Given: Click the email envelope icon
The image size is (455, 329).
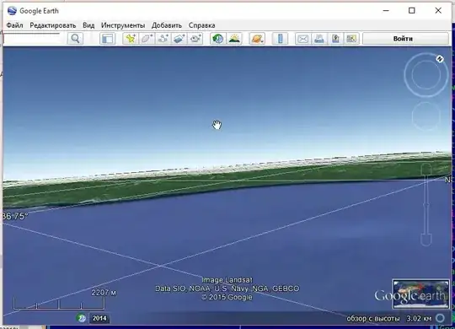Looking at the screenshot, I should pyautogui.click(x=303, y=39).
